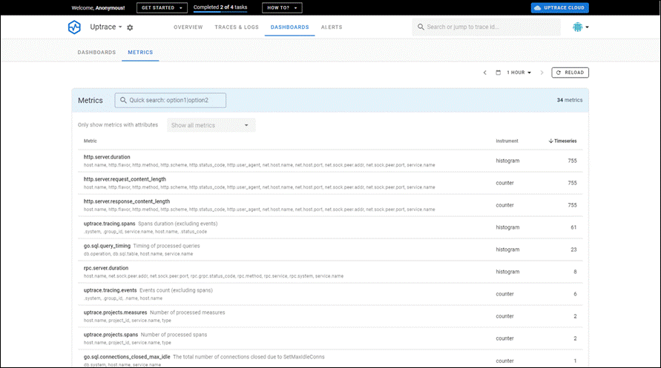Image resolution: width=661 pixels, height=368 pixels.
Task: Open the How To? dropdown
Action: [282, 7]
